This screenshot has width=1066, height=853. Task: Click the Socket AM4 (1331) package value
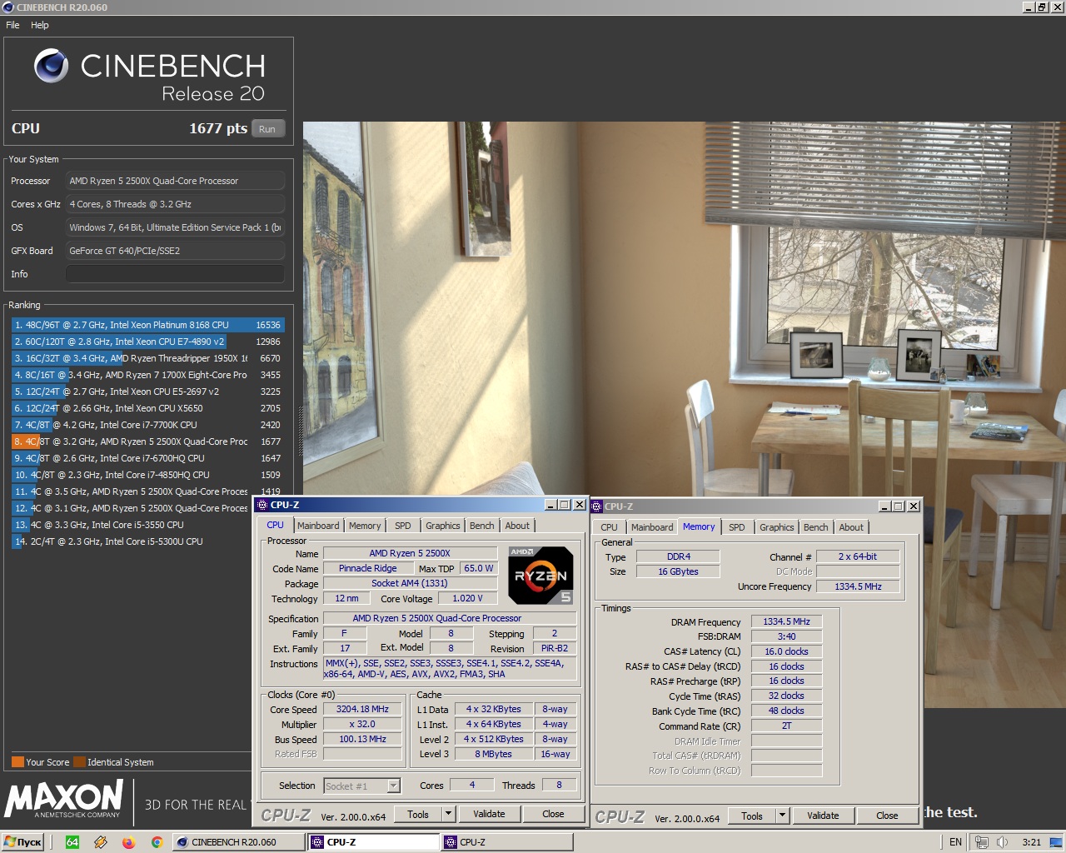410,583
